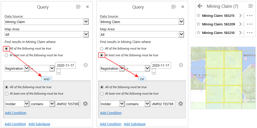
Task: Select subclause 'At least one' radio in left Query panel
Action: pyautogui.click(x=6, y=94)
